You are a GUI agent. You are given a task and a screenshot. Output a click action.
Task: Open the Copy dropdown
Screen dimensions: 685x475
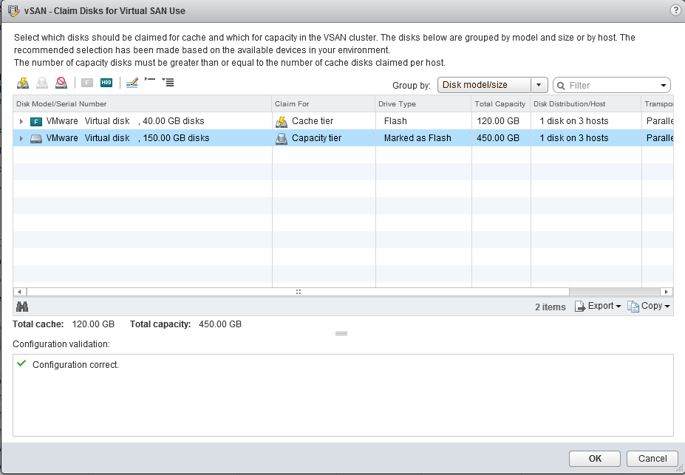pyautogui.click(x=649, y=306)
